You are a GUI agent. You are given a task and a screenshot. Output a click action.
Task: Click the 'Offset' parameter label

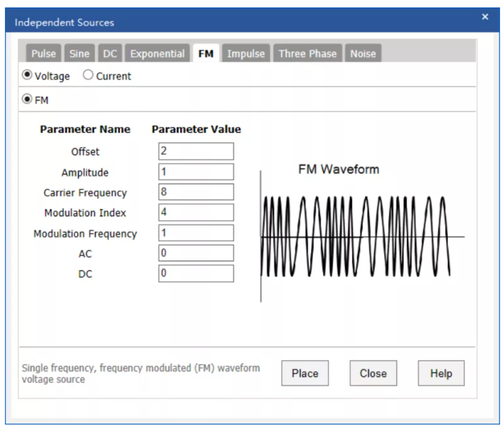click(85, 151)
